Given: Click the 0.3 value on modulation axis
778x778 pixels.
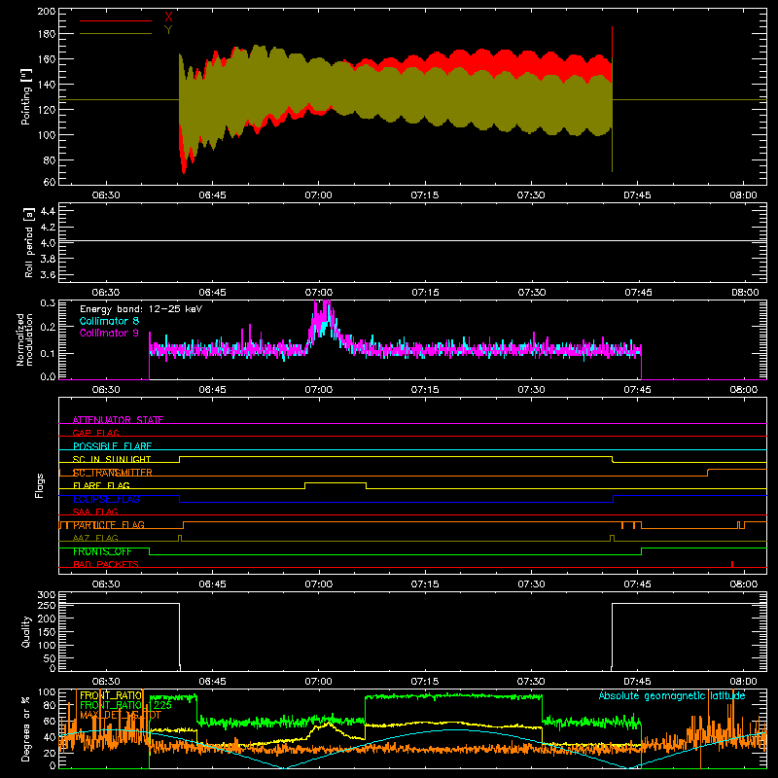Looking at the screenshot, I should click(48, 302).
